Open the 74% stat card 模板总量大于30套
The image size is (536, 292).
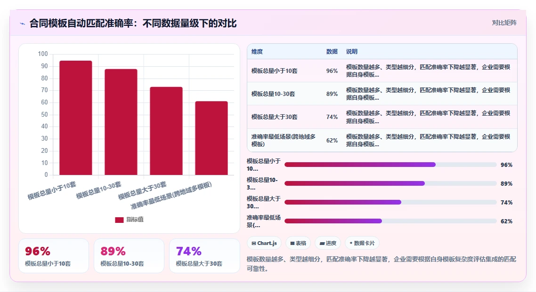tap(204, 256)
